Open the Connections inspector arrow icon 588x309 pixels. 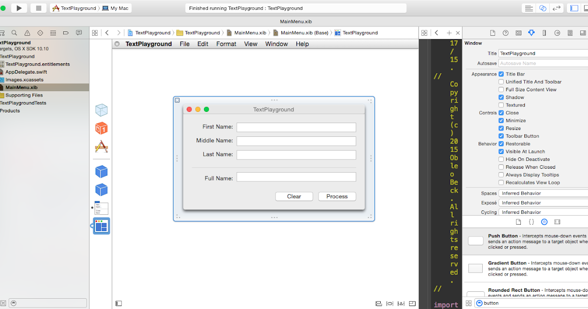coord(557,32)
